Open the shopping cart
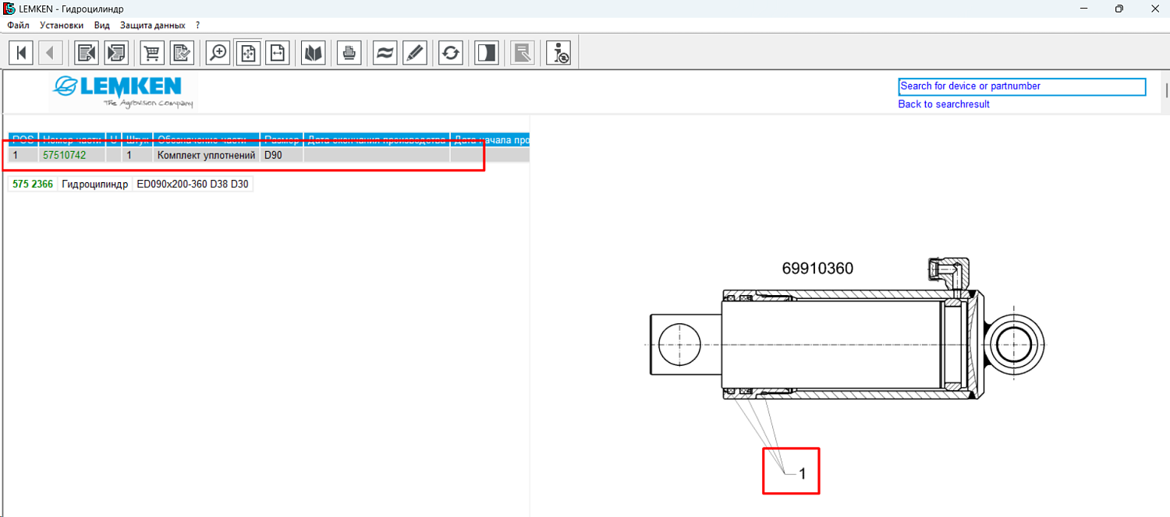 pos(152,53)
